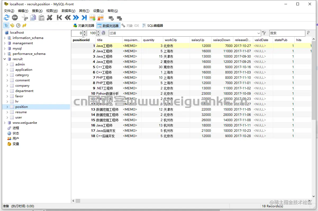
Task: Open the 文件(Z) menu
Action: point(9,11)
